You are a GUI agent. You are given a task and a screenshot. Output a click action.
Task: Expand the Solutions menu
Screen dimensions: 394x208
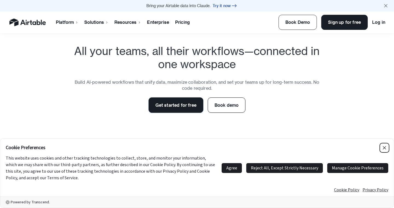(96, 22)
